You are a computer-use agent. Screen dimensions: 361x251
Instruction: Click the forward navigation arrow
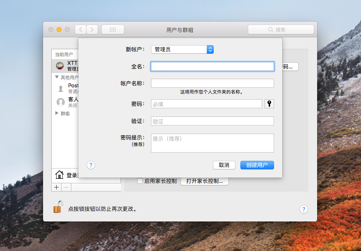(x=92, y=30)
